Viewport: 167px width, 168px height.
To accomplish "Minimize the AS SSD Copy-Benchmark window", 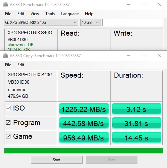I will pos(129,55).
